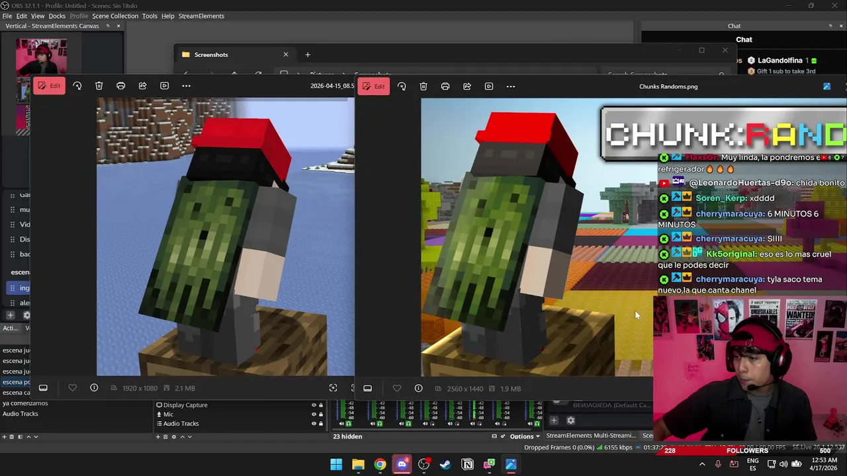Click the 23 hidden mixer label
Screen dimensions: 847x476
click(347, 436)
